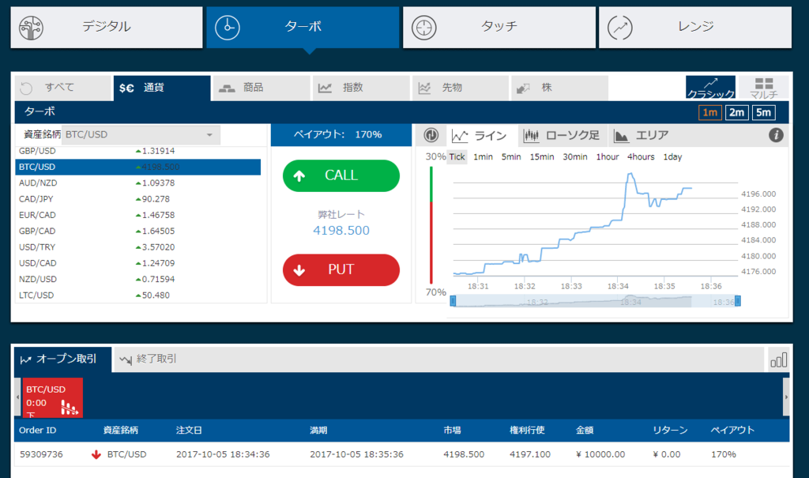Select USD/TRY in asset list
Viewport: 809px width, 478px height.
tap(137, 247)
